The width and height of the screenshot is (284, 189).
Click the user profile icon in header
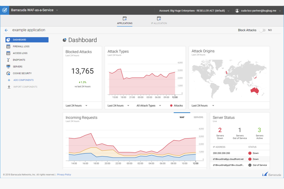point(237,11)
